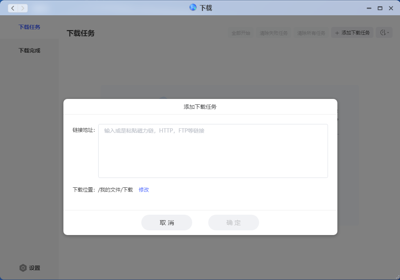Click the back navigation arrow
This screenshot has width=400, height=280.
tap(13, 8)
